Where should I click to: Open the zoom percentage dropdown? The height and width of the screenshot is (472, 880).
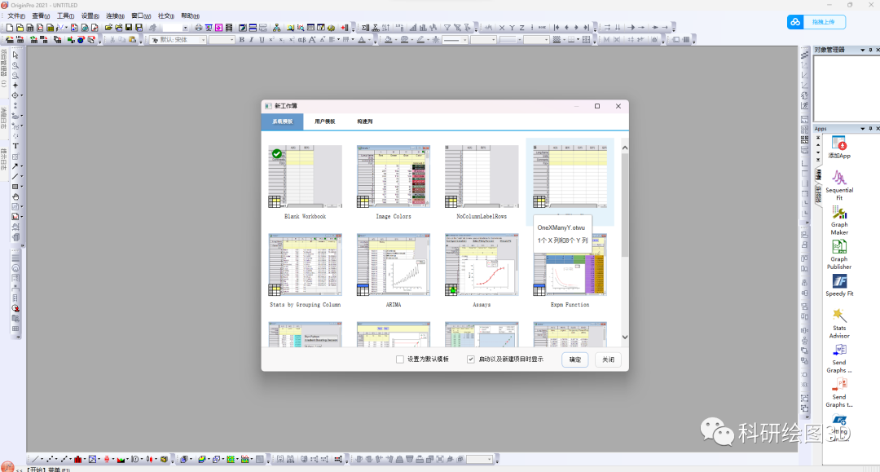[x=185, y=28]
